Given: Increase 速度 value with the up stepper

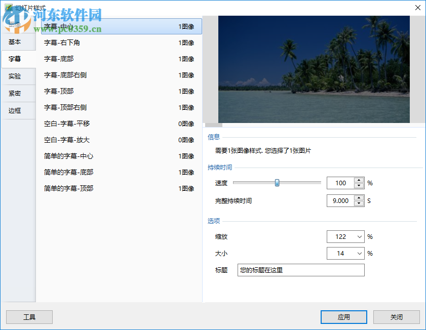Looking at the screenshot, I should click(359, 180).
